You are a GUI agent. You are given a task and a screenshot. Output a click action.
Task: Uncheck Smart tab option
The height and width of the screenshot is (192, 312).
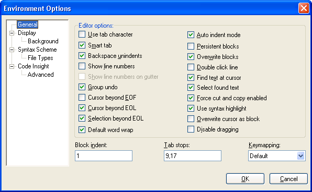coord(82,45)
